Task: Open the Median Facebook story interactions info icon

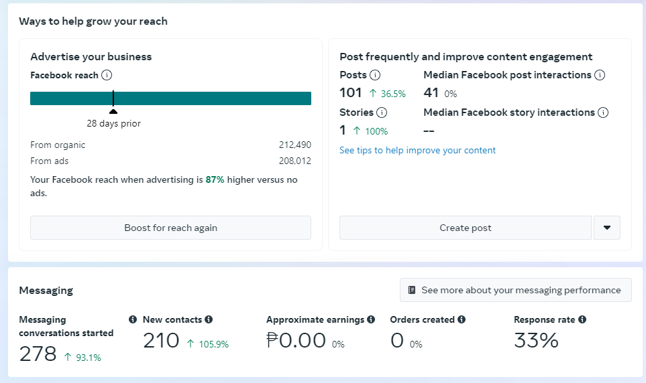Action: 603,112
